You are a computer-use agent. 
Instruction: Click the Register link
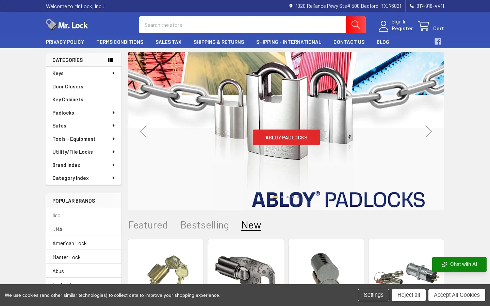tap(402, 29)
